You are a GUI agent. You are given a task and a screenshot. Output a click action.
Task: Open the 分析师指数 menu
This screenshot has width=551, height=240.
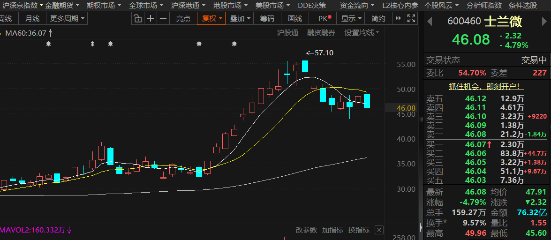pos(484,5)
